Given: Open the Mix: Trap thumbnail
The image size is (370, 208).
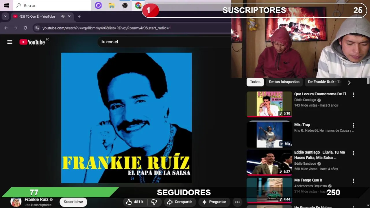Looking at the screenshot, I should coord(269,134).
